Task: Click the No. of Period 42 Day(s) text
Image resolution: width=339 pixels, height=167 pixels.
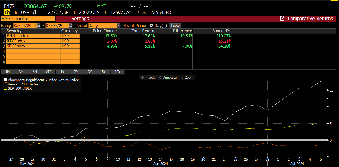Action: [145, 26]
